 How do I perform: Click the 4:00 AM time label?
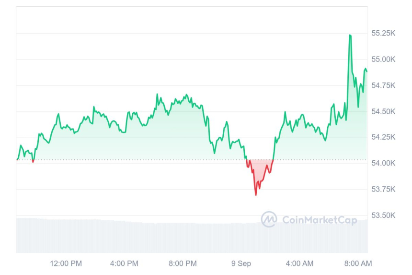(x=299, y=263)
